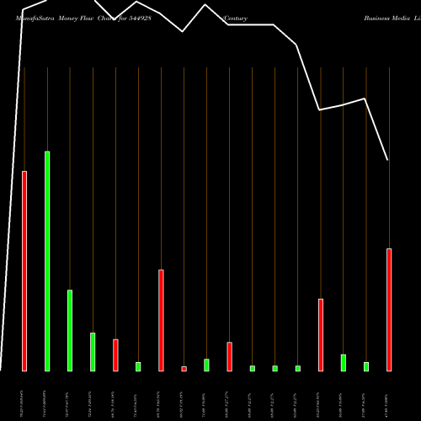Select the fourteenth bar, red before final greens
This screenshot has width=421, height=421.
click(x=321, y=335)
